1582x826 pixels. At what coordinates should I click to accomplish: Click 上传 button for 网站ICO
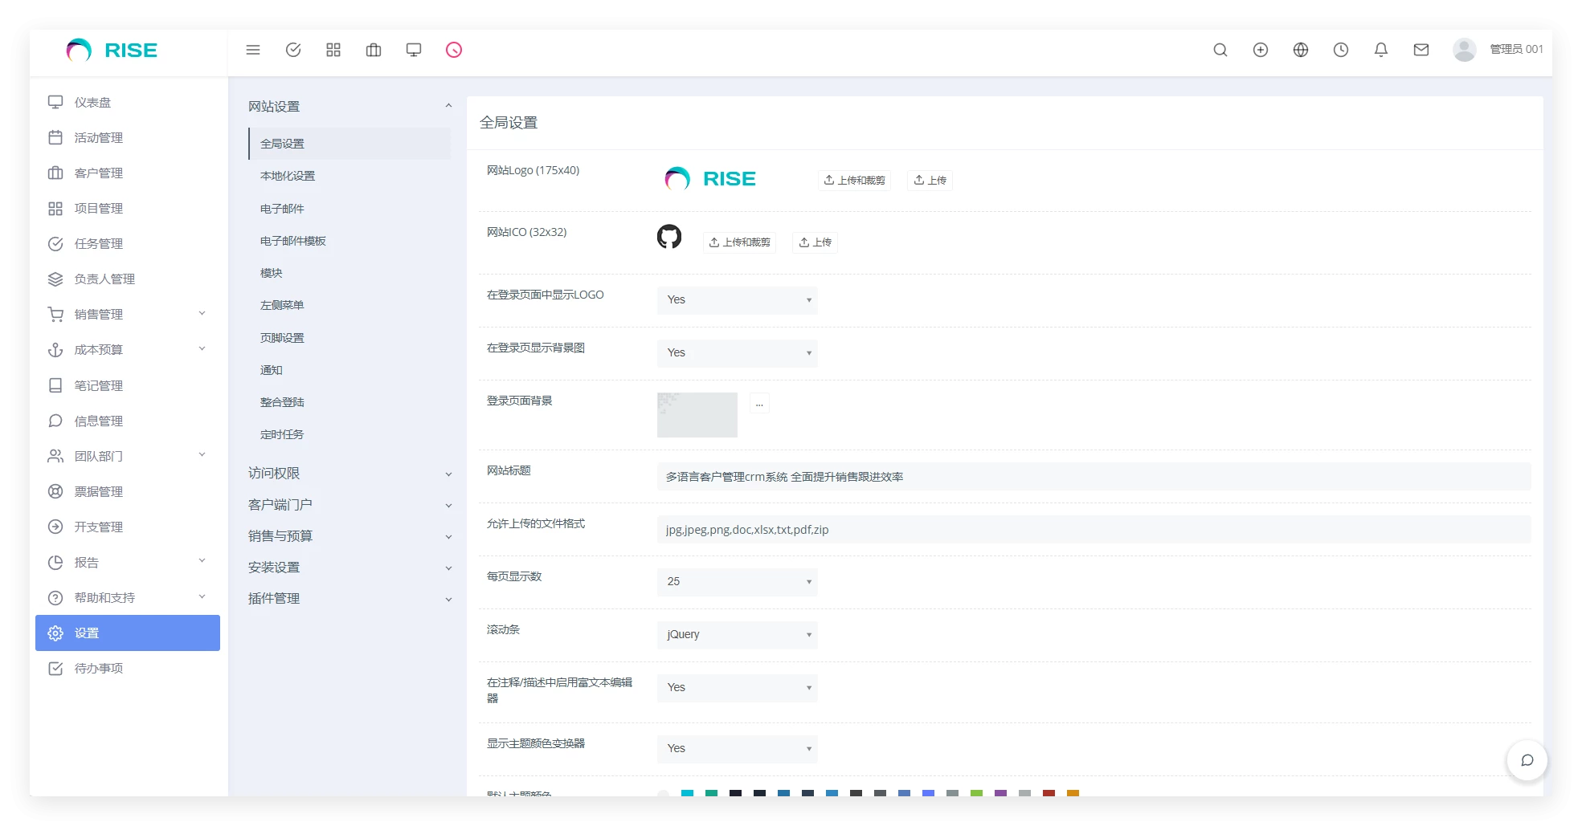(x=815, y=242)
